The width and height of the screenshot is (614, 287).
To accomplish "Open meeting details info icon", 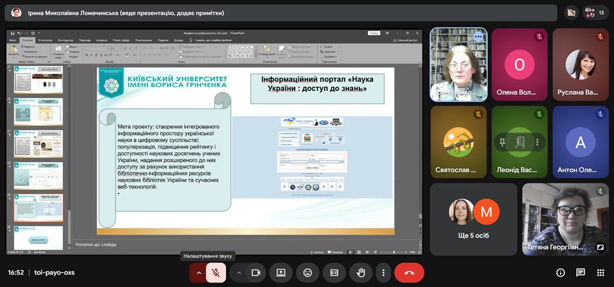I will (x=560, y=272).
